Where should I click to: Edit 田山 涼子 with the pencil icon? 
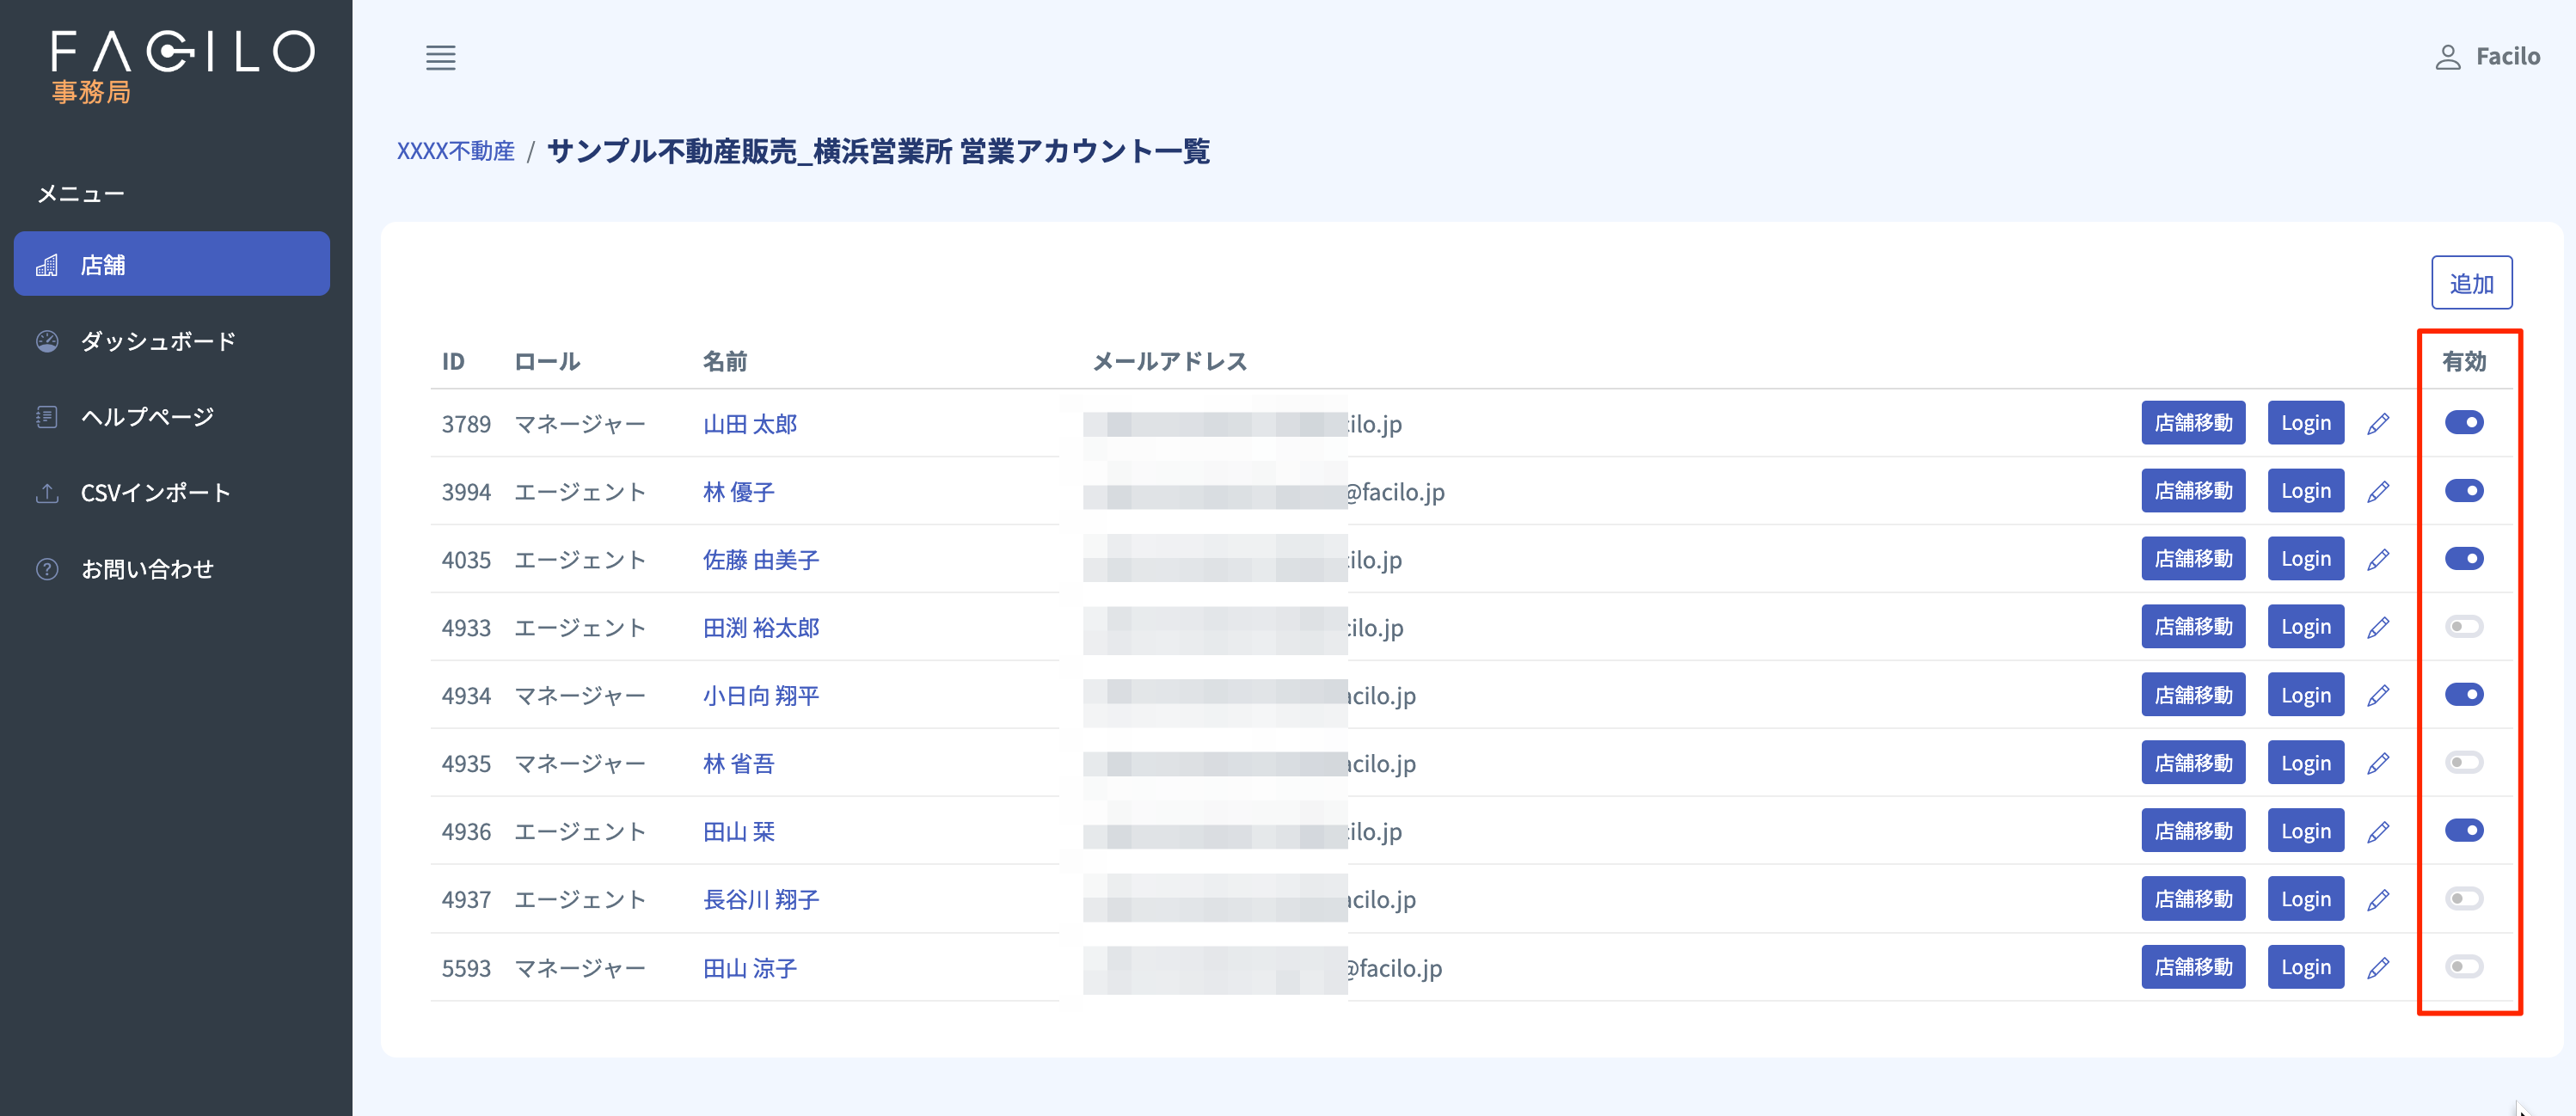(x=2379, y=967)
